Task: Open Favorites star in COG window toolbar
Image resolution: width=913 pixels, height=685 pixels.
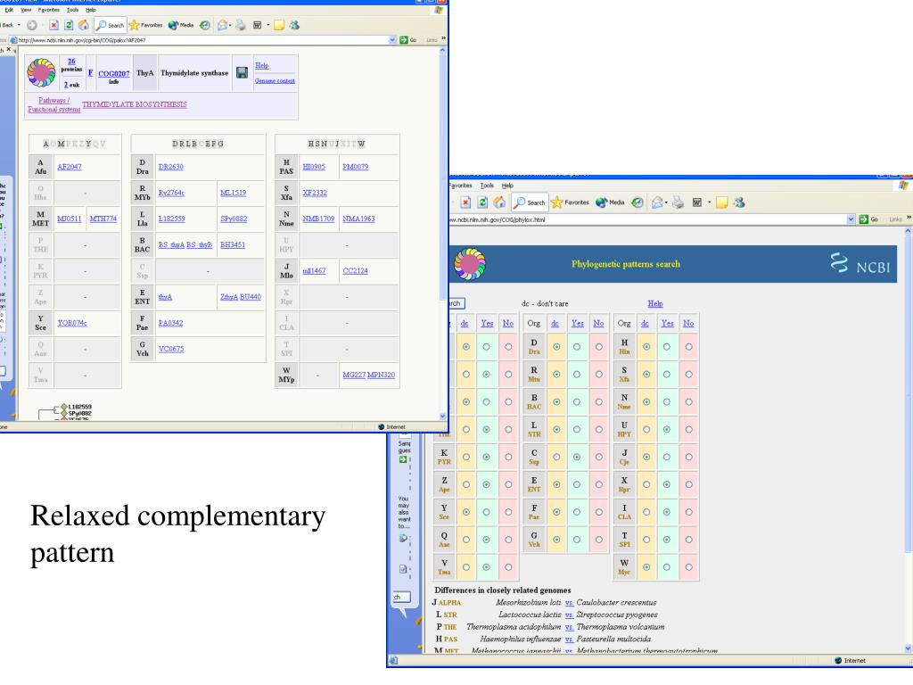Action: 145,25
